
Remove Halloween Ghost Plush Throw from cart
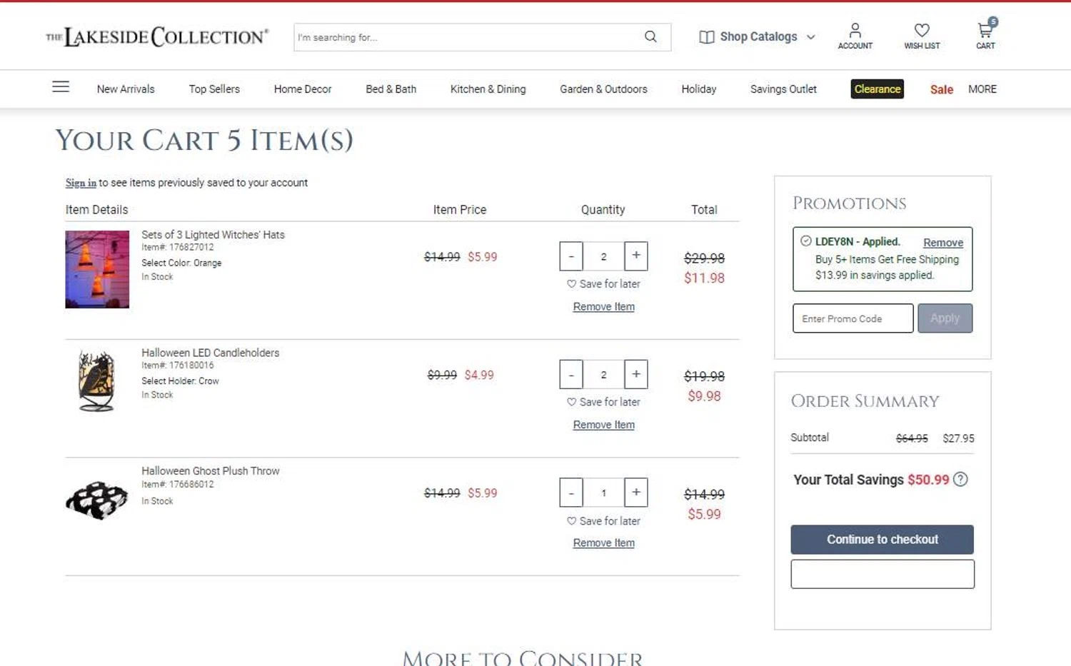(x=603, y=543)
